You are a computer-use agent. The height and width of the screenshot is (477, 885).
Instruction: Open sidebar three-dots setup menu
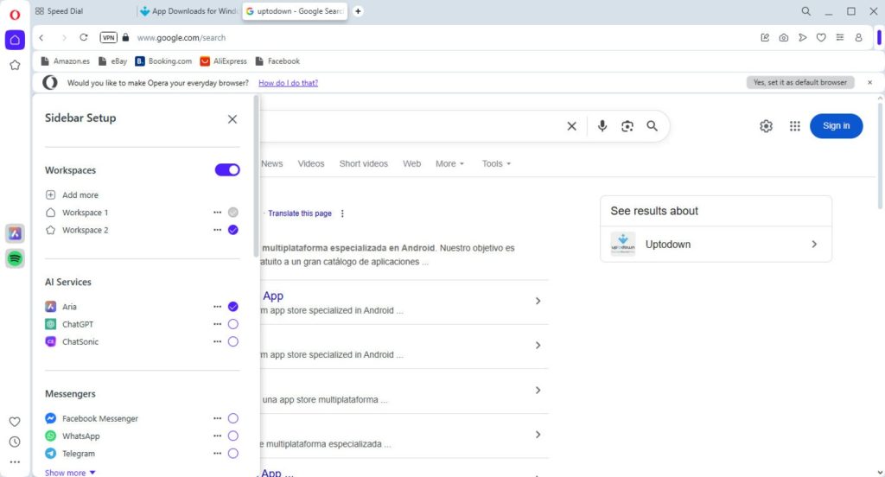(x=15, y=461)
